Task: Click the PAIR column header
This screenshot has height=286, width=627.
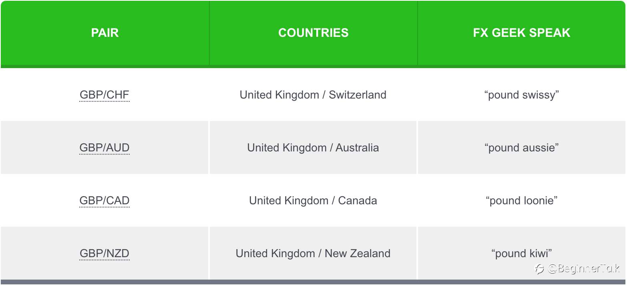Action: 105,33
